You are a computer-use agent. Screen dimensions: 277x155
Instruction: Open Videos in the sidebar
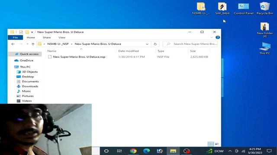[x=24, y=101]
